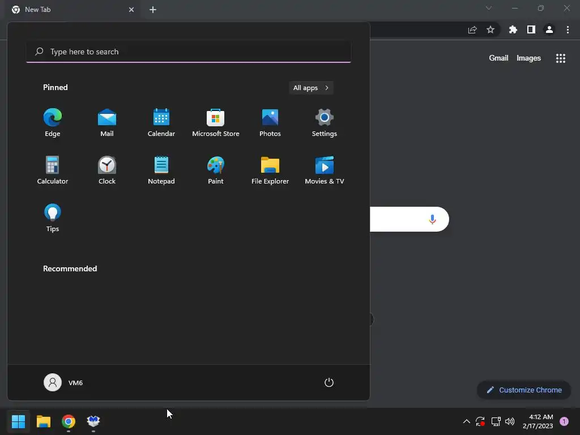Click Chrome's share this page icon

(472, 30)
